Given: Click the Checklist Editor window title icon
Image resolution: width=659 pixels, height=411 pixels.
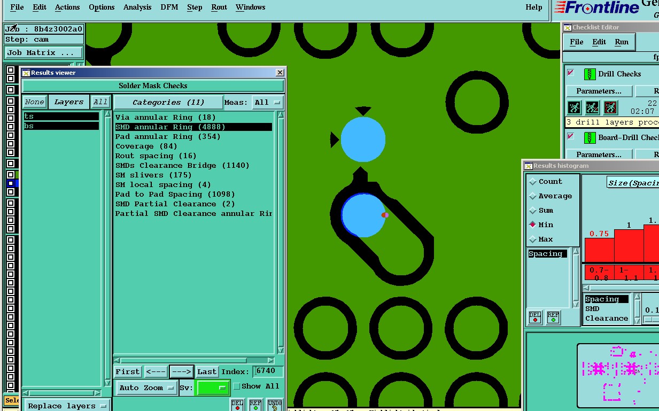Looking at the screenshot, I should [x=568, y=27].
